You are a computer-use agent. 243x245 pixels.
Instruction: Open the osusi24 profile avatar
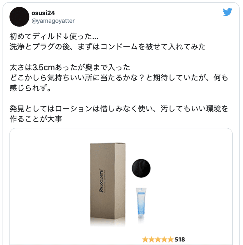point(19,17)
